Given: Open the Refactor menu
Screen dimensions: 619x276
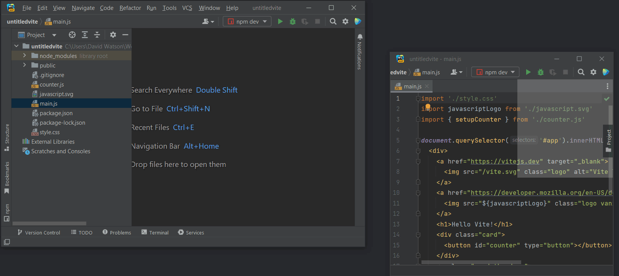Looking at the screenshot, I should click(130, 8).
